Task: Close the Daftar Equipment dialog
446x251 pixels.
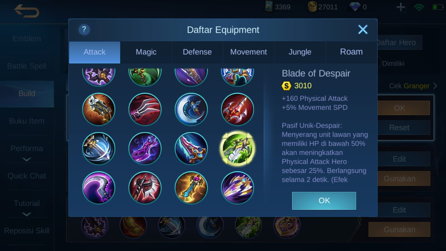Action: (x=363, y=30)
